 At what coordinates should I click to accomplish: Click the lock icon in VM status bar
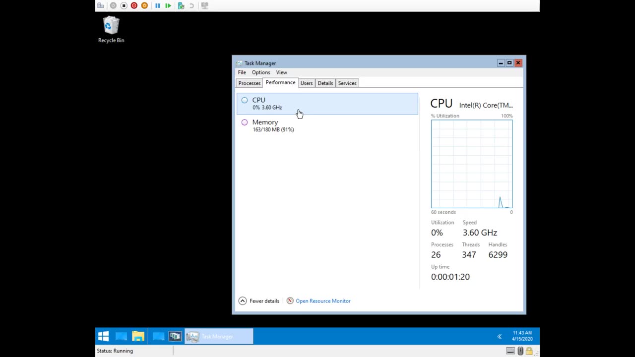(x=529, y=351)
